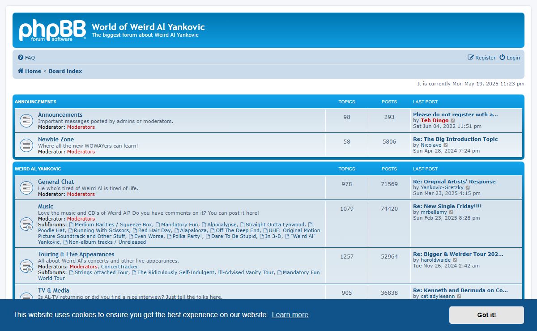This screenshot has width=537, height=331.
Task: View latest post icon next to haroldwaide
Action: point(455,260)
